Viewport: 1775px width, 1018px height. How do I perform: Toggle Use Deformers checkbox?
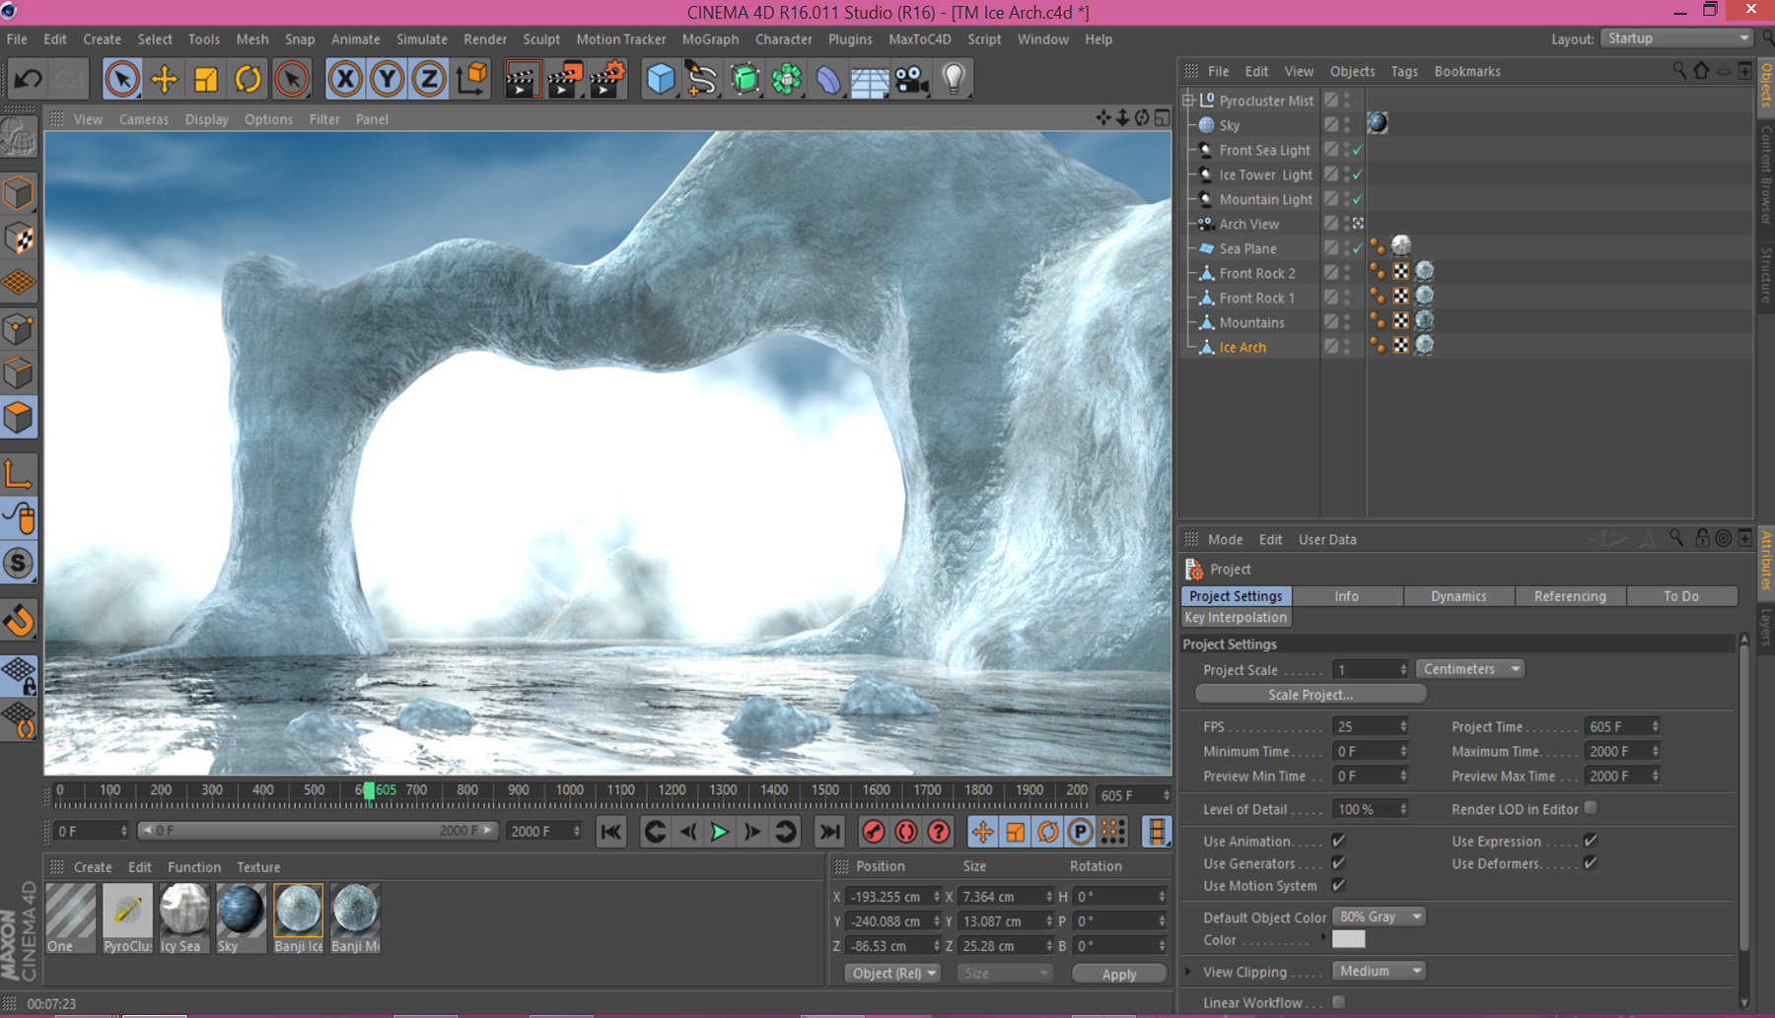[x=1591, y=863]
